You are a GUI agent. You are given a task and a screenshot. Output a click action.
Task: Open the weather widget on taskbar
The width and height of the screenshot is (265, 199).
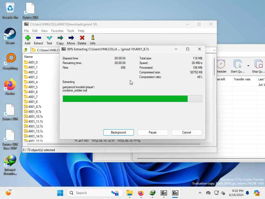pos(9,193)
